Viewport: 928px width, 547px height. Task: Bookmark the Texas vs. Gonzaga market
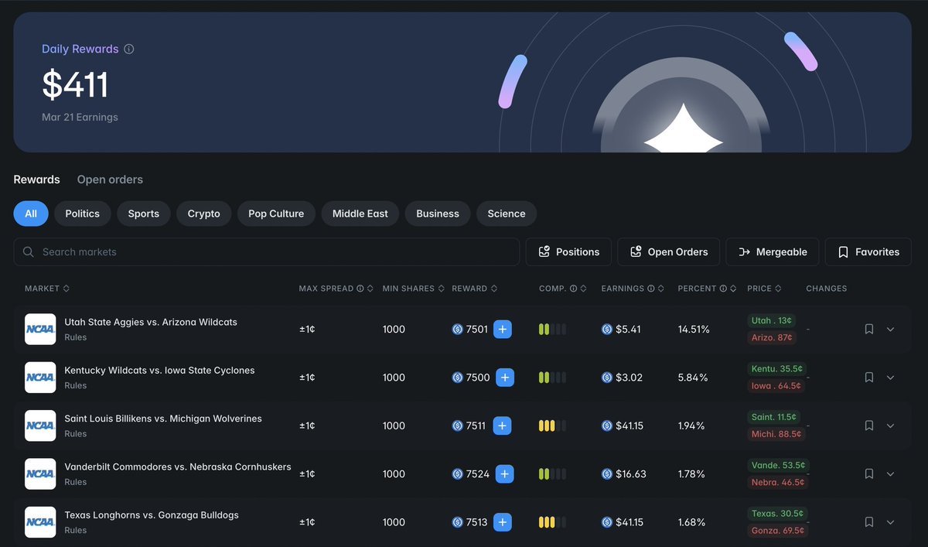pos(869,522)
